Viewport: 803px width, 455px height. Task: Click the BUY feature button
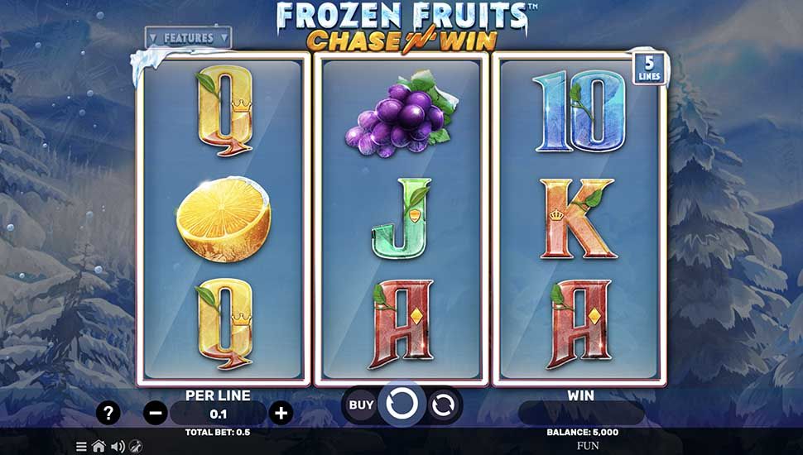(361, 405)
